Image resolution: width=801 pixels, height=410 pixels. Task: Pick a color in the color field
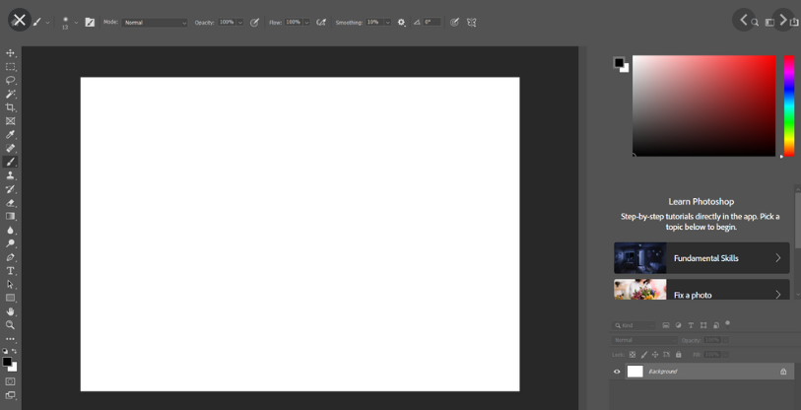pos(703,105)
